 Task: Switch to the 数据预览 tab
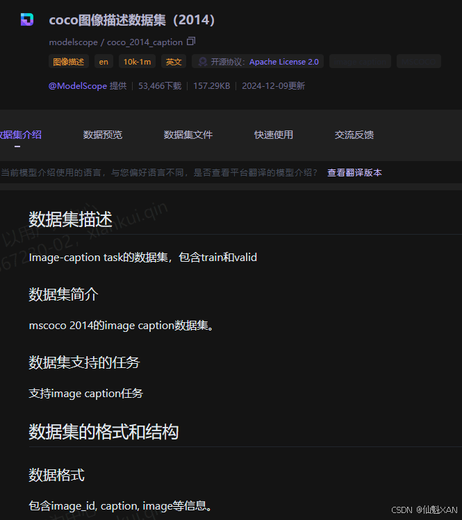(103, 135)
